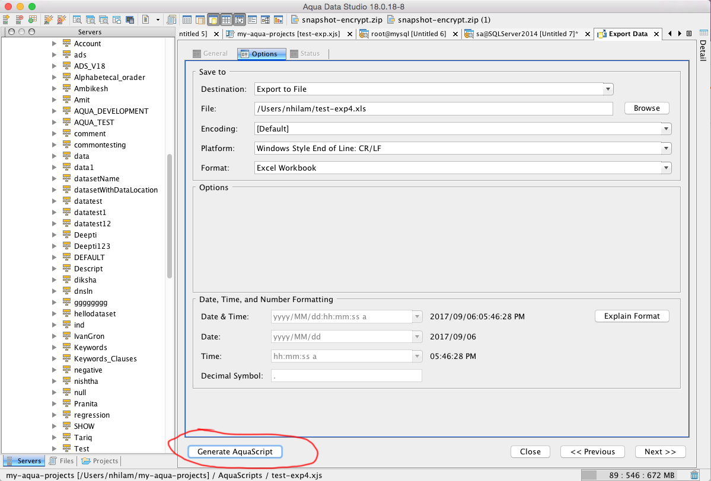Click the plain grid table layout icon

click(x=187, y=20)
